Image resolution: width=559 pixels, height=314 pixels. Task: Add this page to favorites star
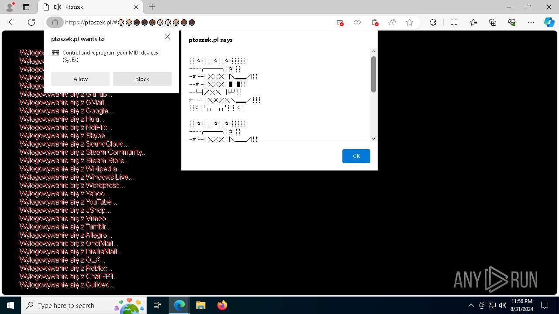click(410, 23)
